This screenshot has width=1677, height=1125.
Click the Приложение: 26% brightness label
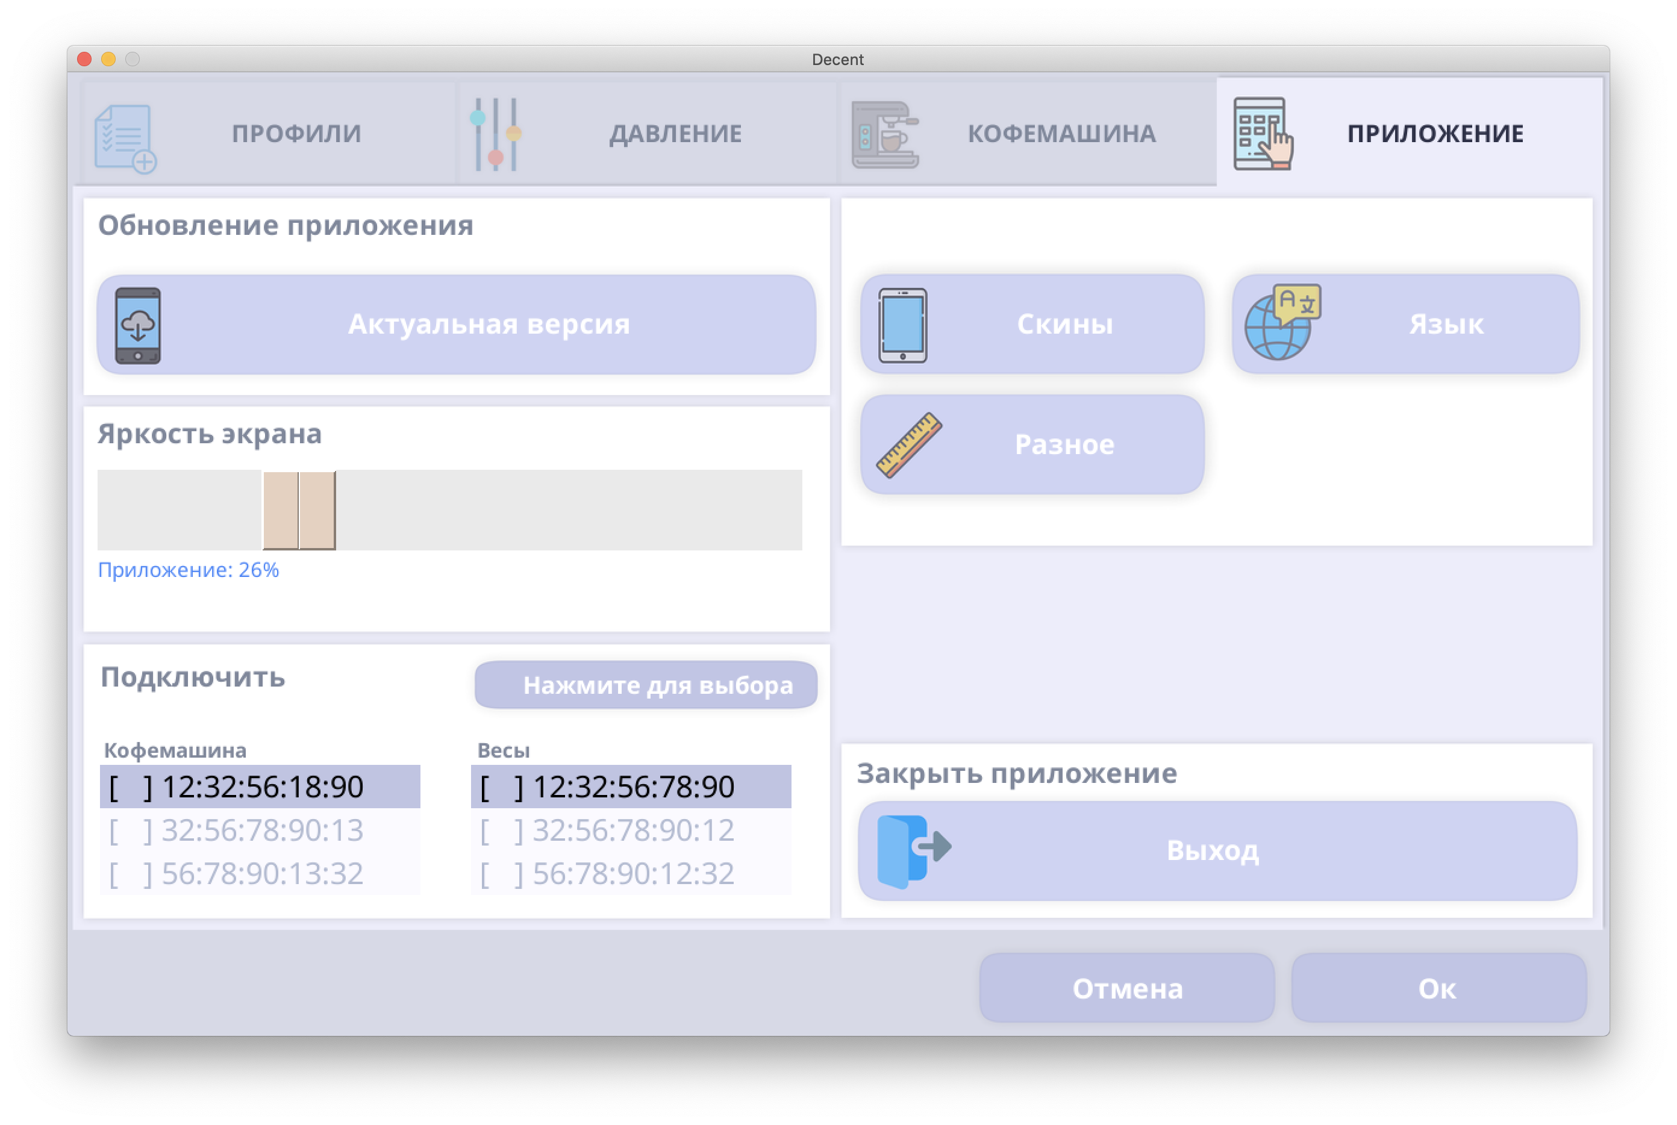click(x=188, y=570)
